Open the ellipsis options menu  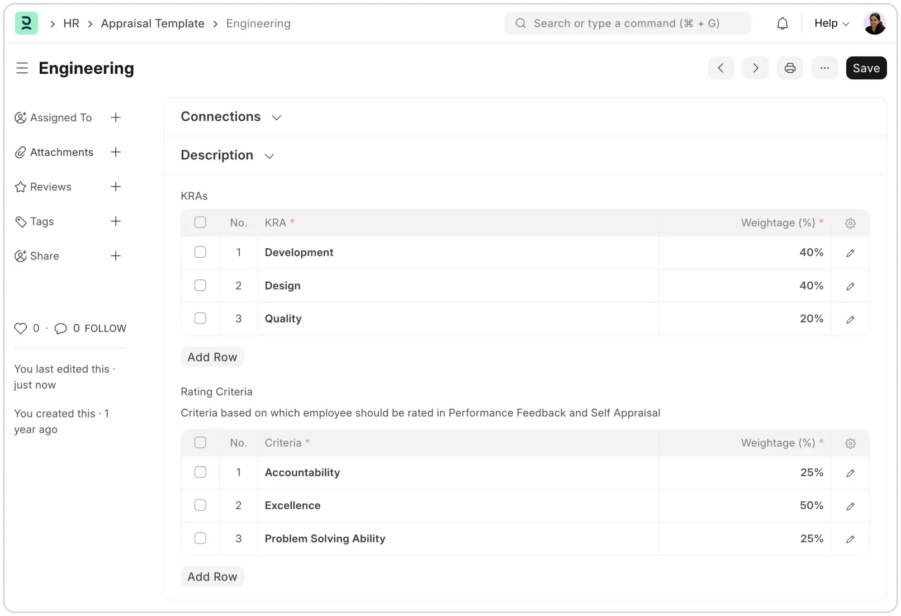824,68
